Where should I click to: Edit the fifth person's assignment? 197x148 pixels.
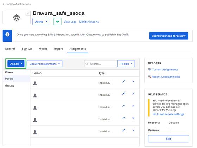click(123, 130)
